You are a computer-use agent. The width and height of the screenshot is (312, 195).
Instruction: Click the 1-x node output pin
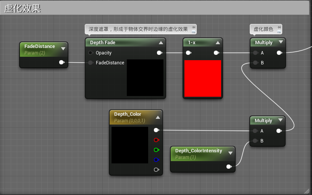tap(217, 53)
